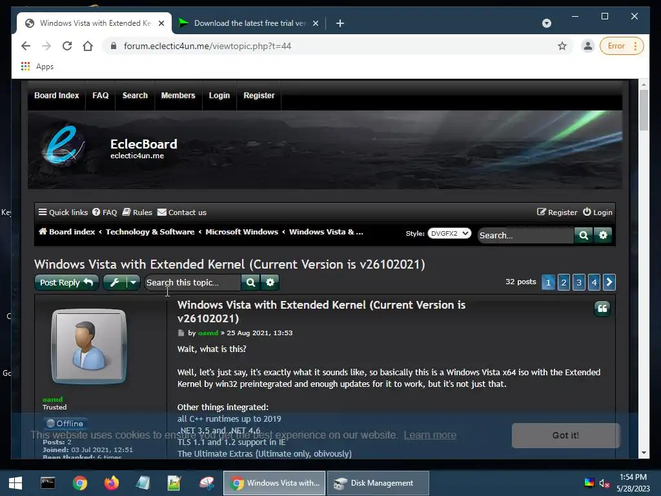Accept cookies with Got it! button

click(x=565, y=435)
